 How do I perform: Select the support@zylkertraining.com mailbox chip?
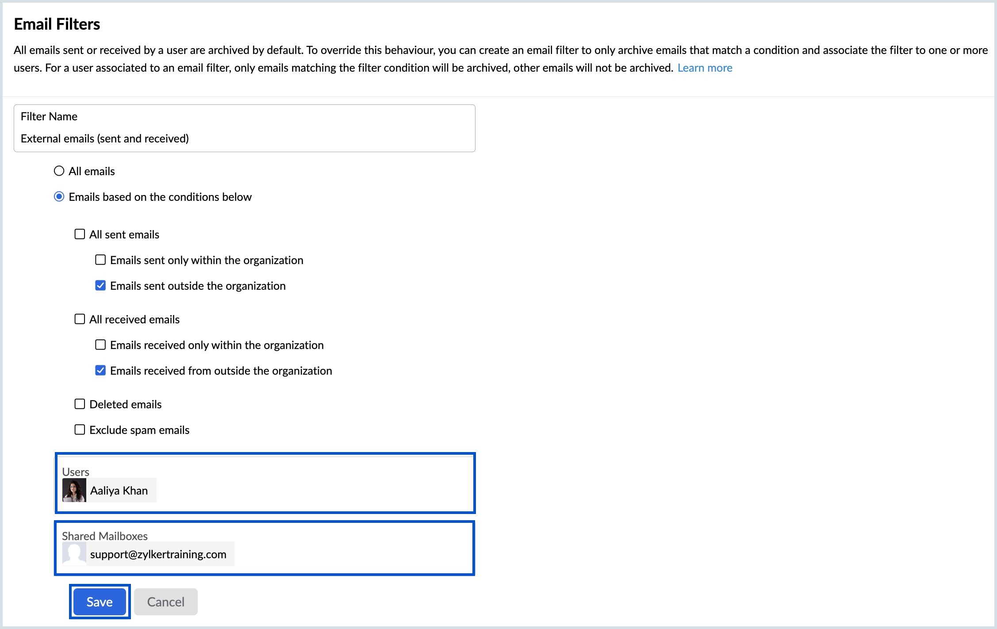pos(148,554)
